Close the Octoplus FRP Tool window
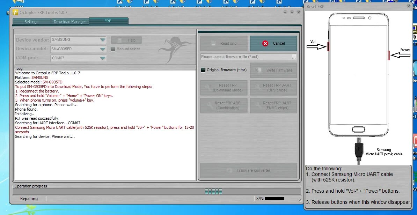Viewport: 417px width, 215px height. 299,12
